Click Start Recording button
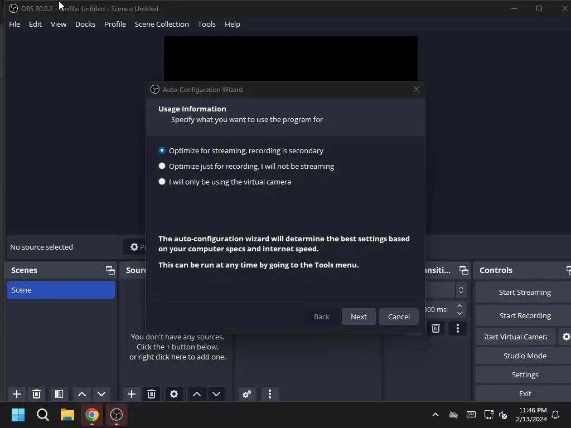This screenshot has height=428, width=571. point(524,315)
